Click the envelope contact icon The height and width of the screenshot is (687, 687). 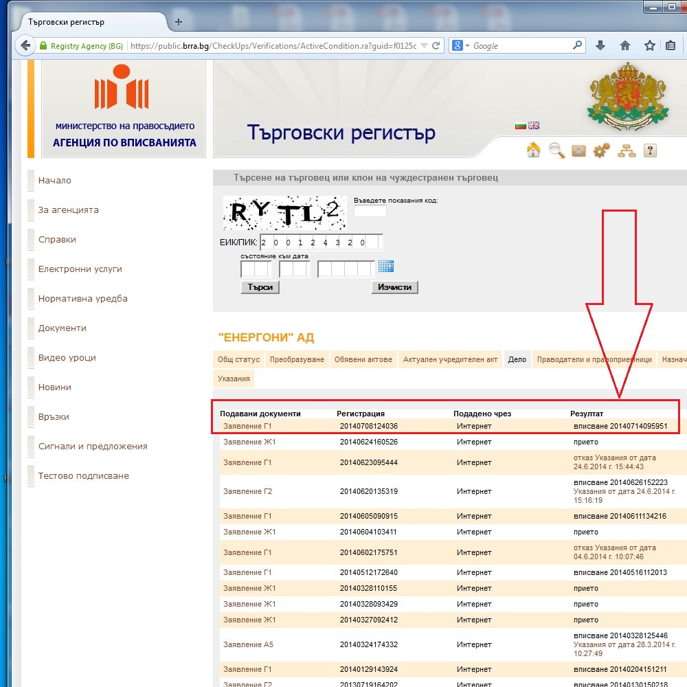(579, 150)
